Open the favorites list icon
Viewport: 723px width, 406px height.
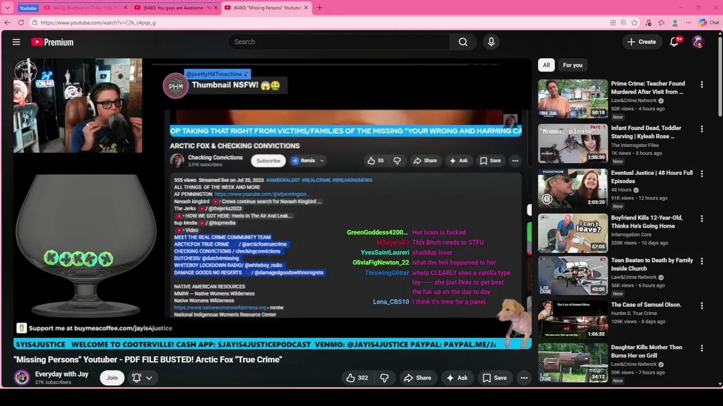pyautogui.click(x=661, y=23)
